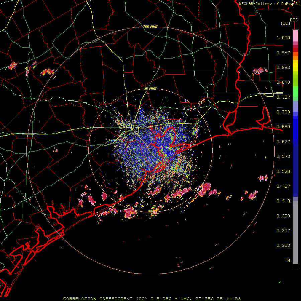The height and width of the screenshot is (301, 301).
Task: Pick the gray lower segment of color bar
Action: point(295,232)
